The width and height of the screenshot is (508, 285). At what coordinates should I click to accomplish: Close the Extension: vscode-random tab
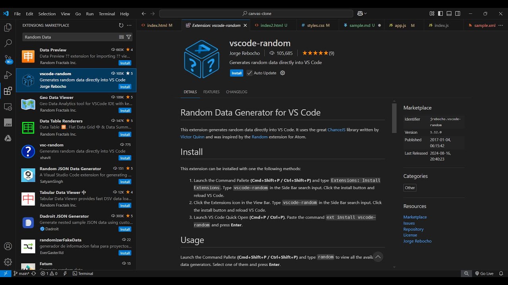click(x=245, y=25)
